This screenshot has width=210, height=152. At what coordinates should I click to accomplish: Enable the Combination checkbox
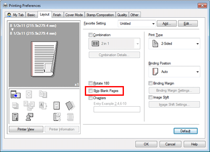point(91,35)
